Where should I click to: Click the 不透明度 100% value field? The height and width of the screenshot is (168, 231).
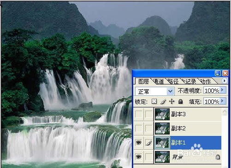[212, 90]
